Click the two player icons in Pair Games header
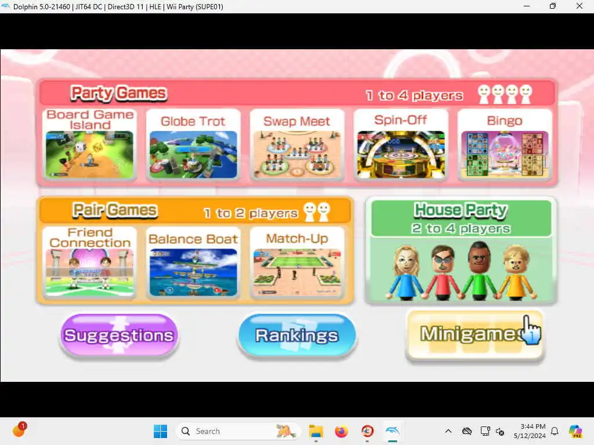This screenshot has width=594, height=445. [317, 212]
